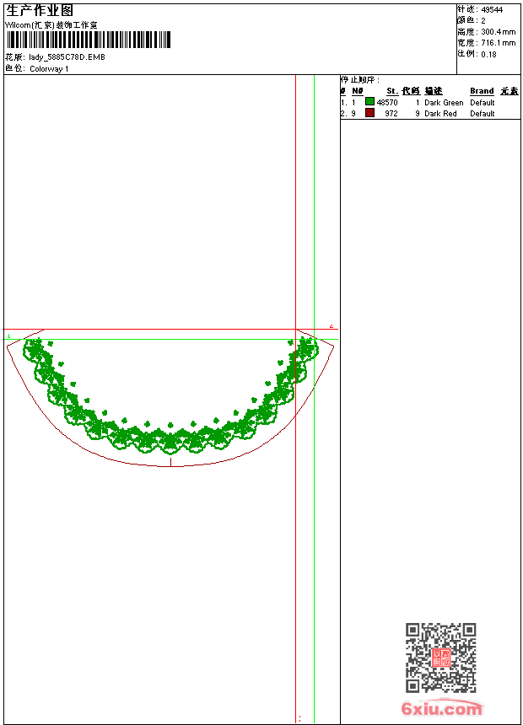Click the Dark Red color swatch
Screen dimensions: 523x725
pyautogui.click(x=369, y=112)
